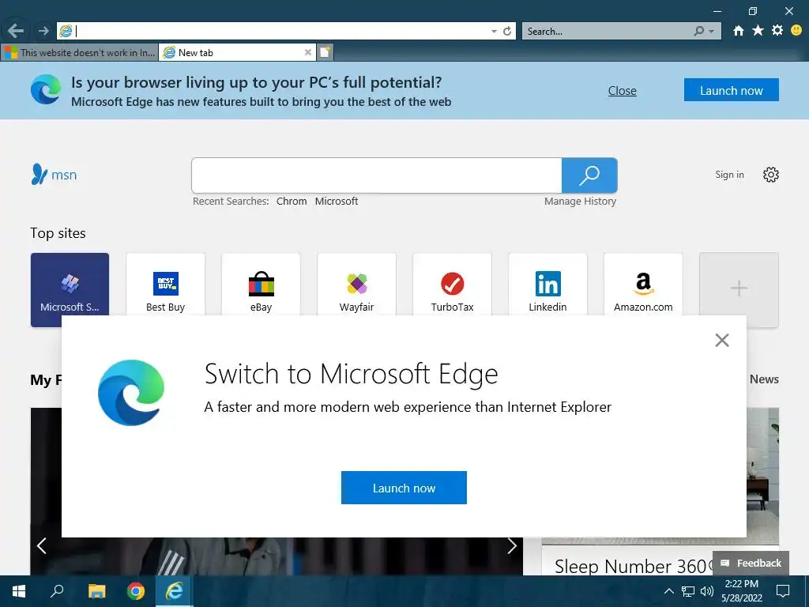
Task: Click the 'Top sites' heading
Action: click(x=58, y=233)
